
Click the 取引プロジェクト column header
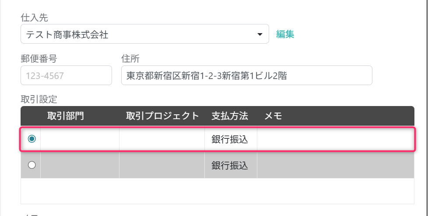162,116
